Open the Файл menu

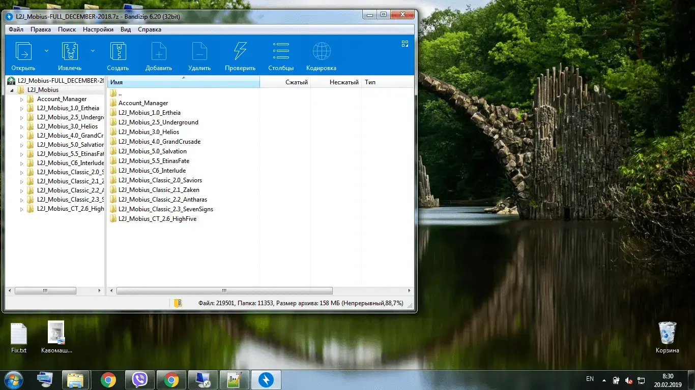[x=16, y=29]
